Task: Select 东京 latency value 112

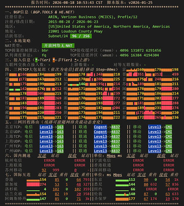Action: [x=132, y=180]
